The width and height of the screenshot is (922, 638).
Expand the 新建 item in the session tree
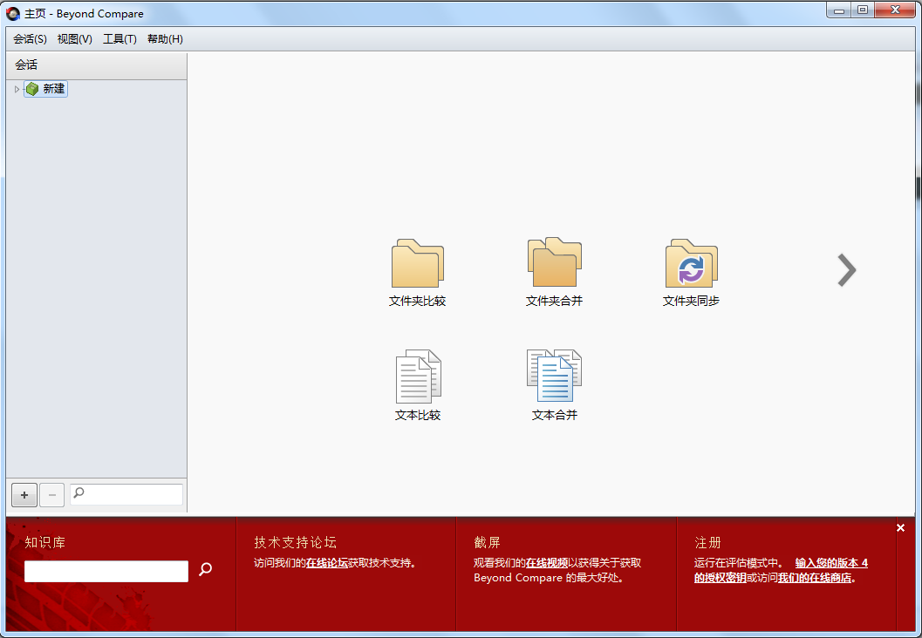pyautogui.click(x=16, y=88)
